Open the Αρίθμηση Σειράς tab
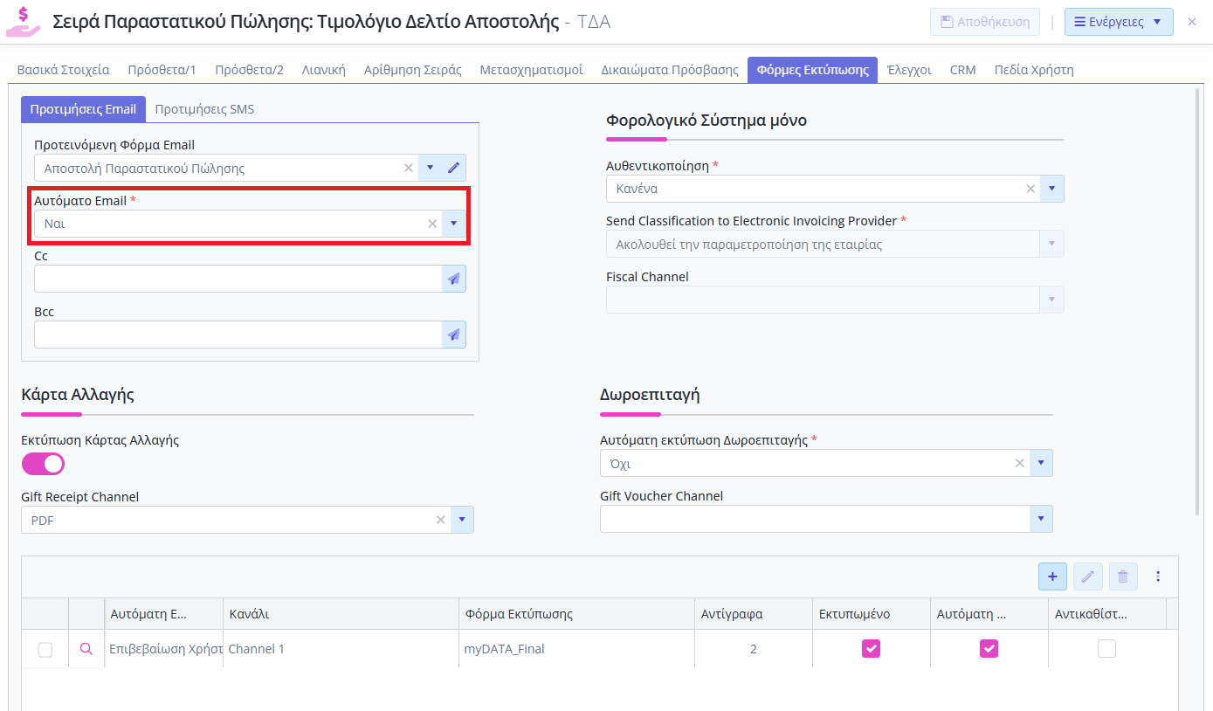Image resolution: width=1213 pixels, height=711 pixels. (412, 70)
